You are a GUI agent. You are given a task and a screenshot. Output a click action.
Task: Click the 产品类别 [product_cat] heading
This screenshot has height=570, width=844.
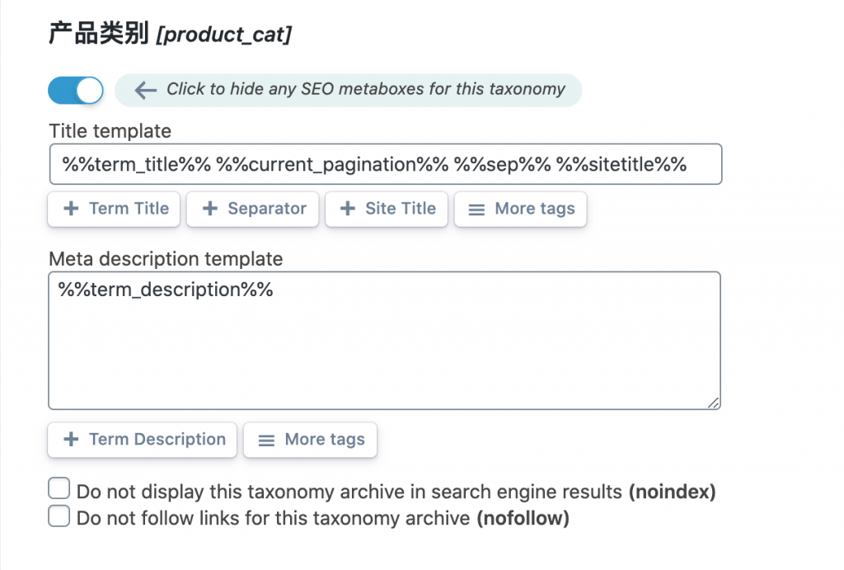click(x=171, y=34)
